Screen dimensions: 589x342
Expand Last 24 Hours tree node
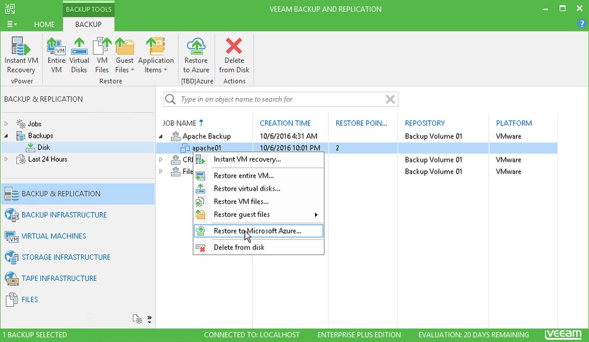(x=6, y=159)
